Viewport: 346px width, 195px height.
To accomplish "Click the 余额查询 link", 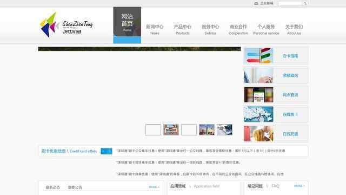I will point(290,75).
